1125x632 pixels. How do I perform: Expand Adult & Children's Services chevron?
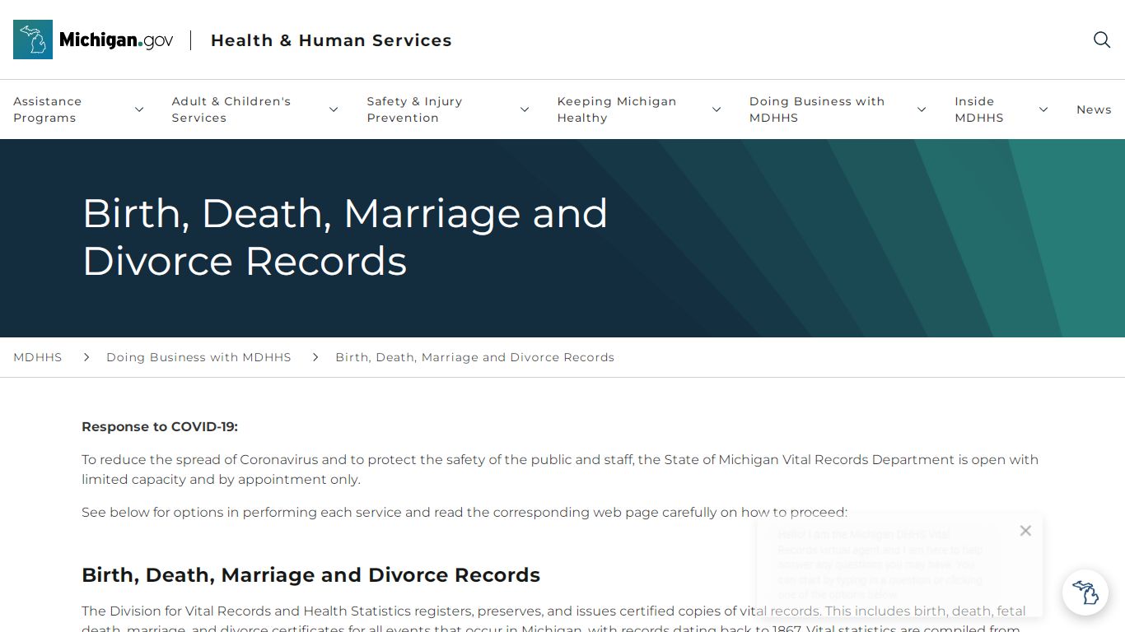point(334,109)
